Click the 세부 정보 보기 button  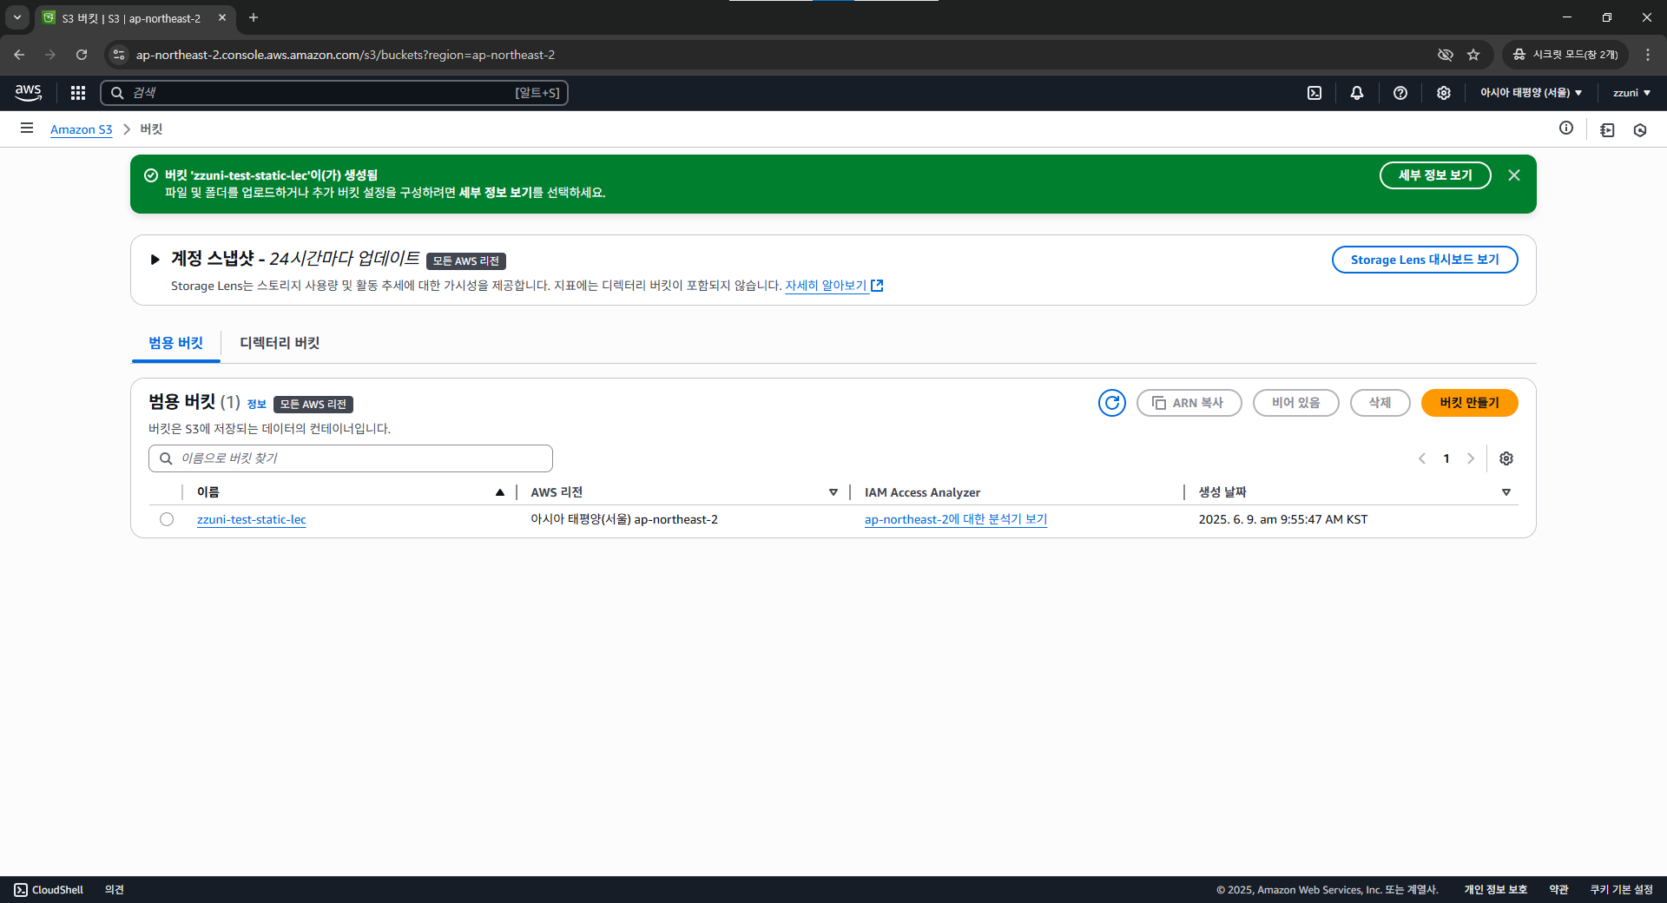point(1435,175)
